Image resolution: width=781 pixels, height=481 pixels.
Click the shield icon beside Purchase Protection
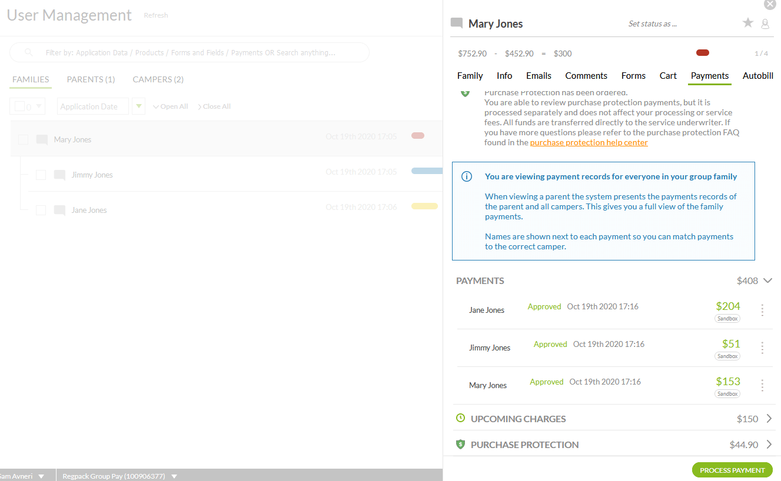tap(461, 445)
